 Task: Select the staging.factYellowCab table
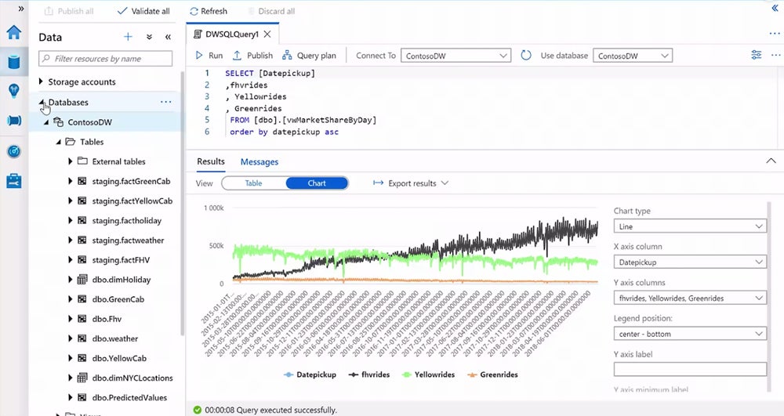click(132, 201)
